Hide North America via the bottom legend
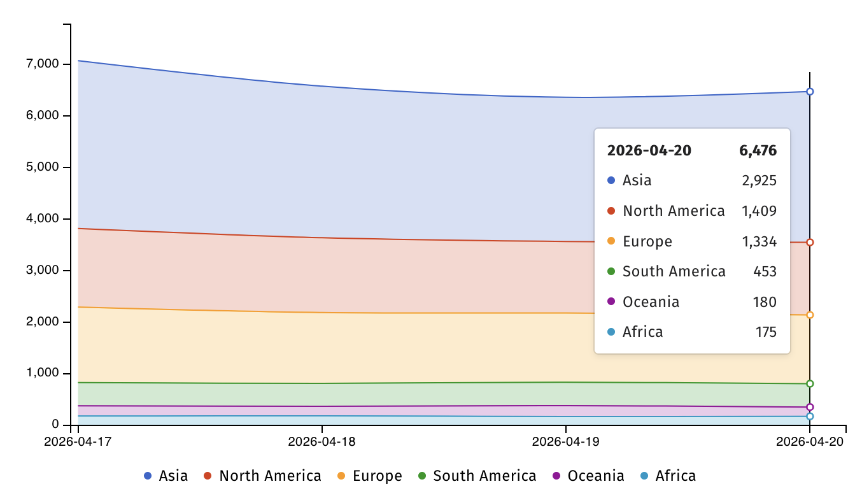 point(262,476)
